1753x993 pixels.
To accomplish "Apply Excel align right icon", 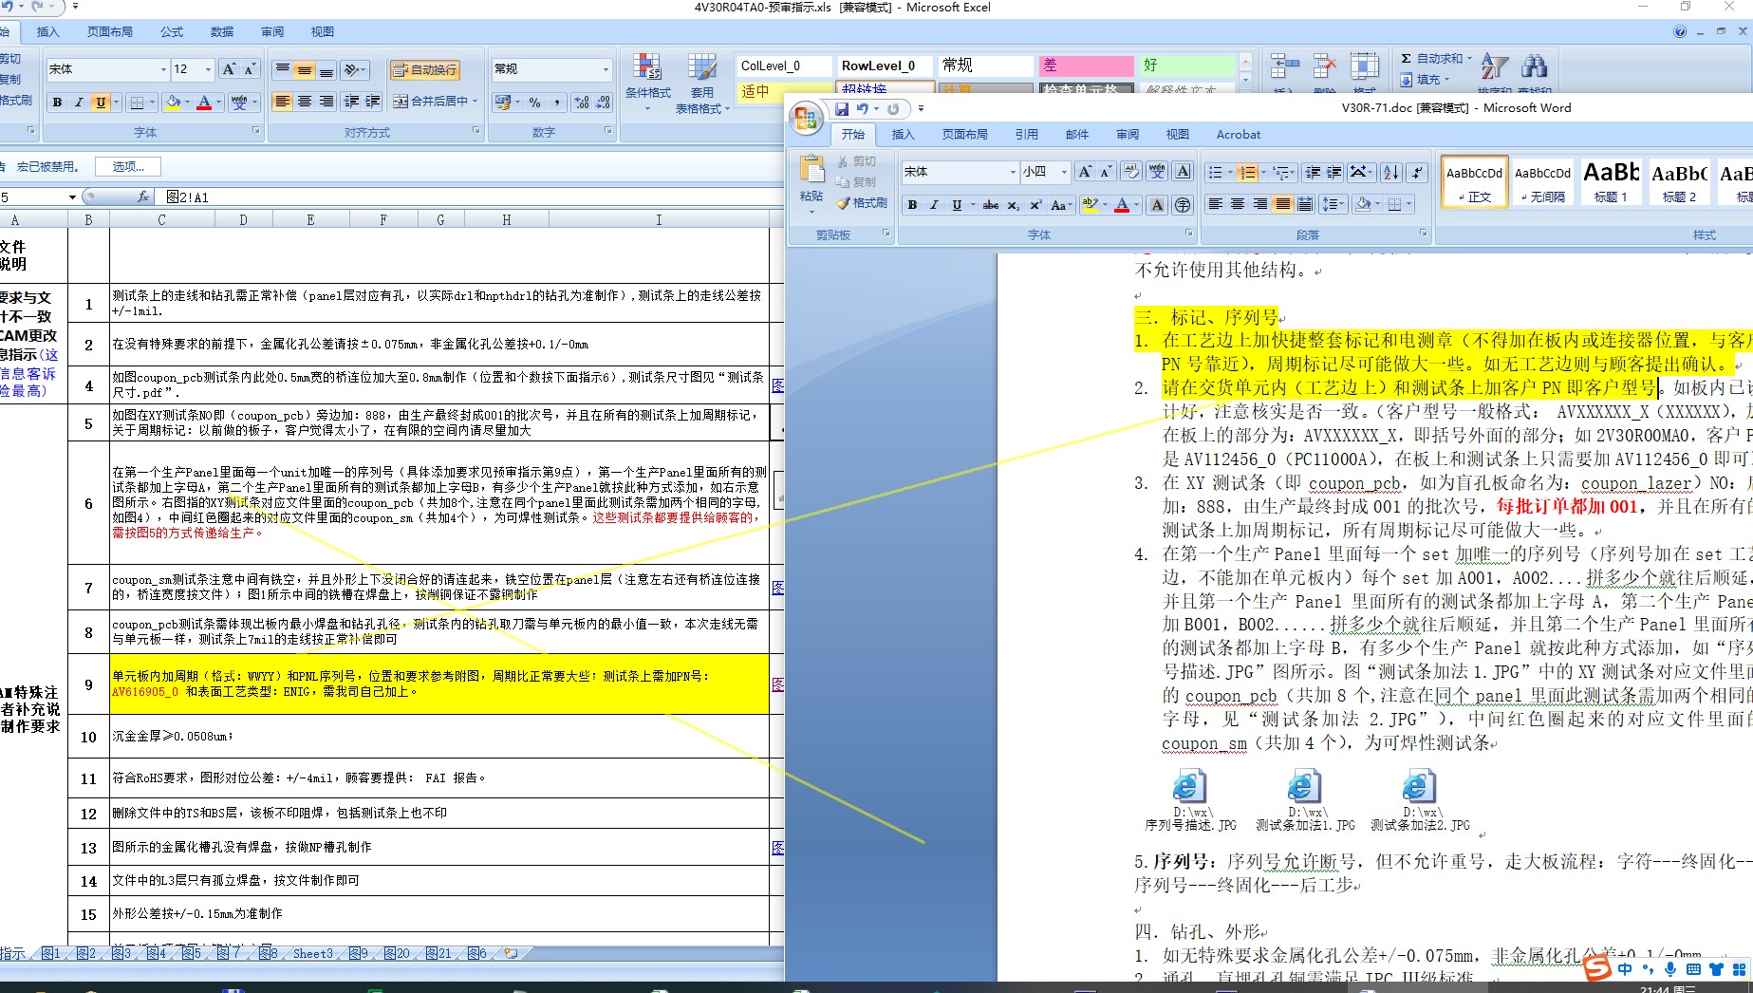I will 326,102.
